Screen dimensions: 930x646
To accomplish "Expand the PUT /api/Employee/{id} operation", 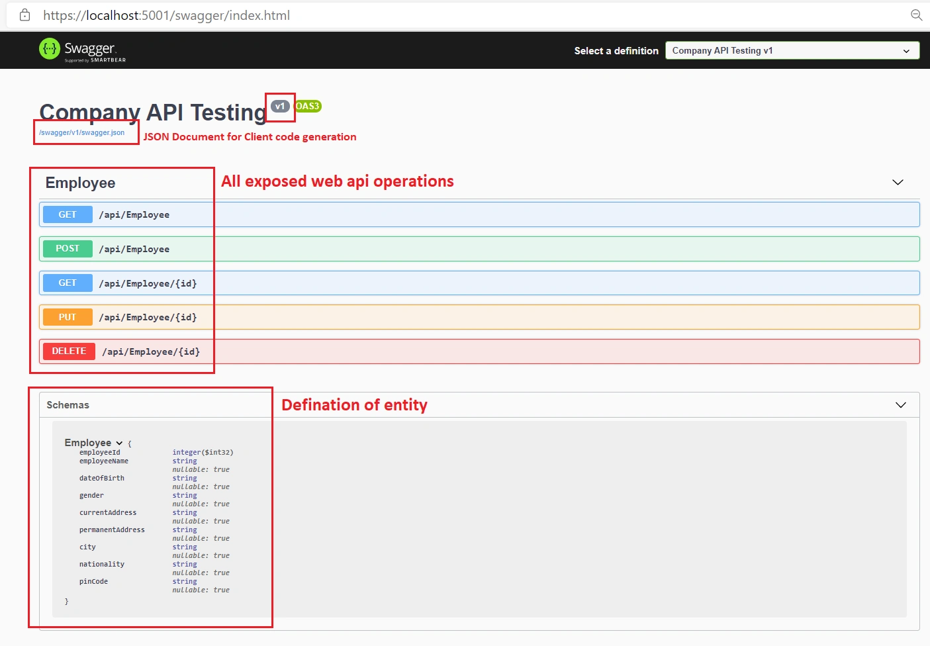I will click(479, 317).
